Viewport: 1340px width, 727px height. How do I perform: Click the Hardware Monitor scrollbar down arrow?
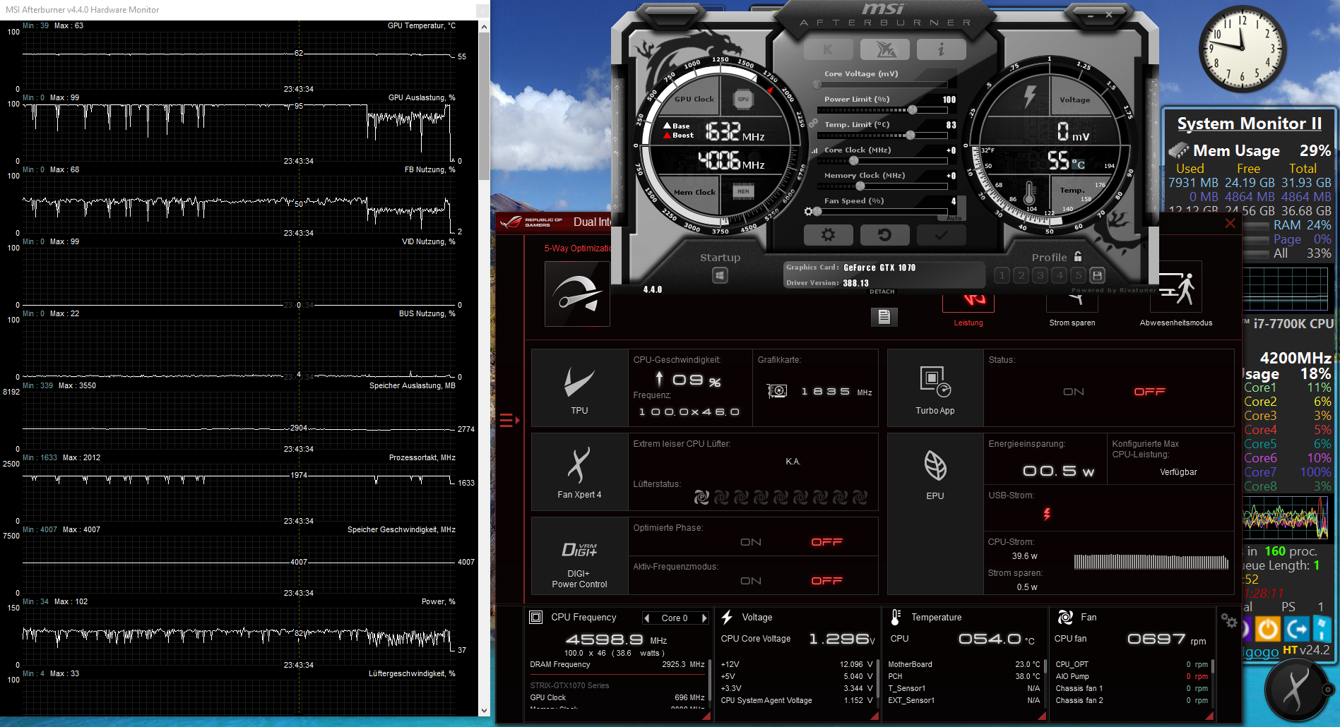pyautogui.click(x=484, y=710)
